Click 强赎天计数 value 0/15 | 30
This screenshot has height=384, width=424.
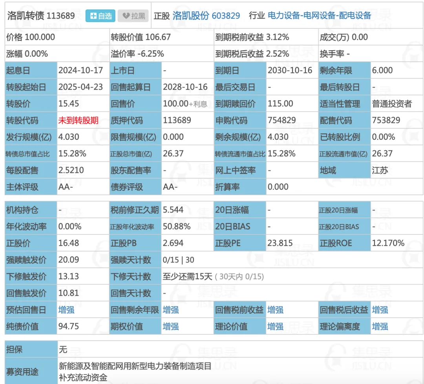[x=179, y=260]
